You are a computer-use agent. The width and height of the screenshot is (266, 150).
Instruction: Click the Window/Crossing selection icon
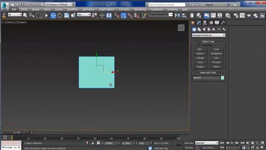pos(45,15)
